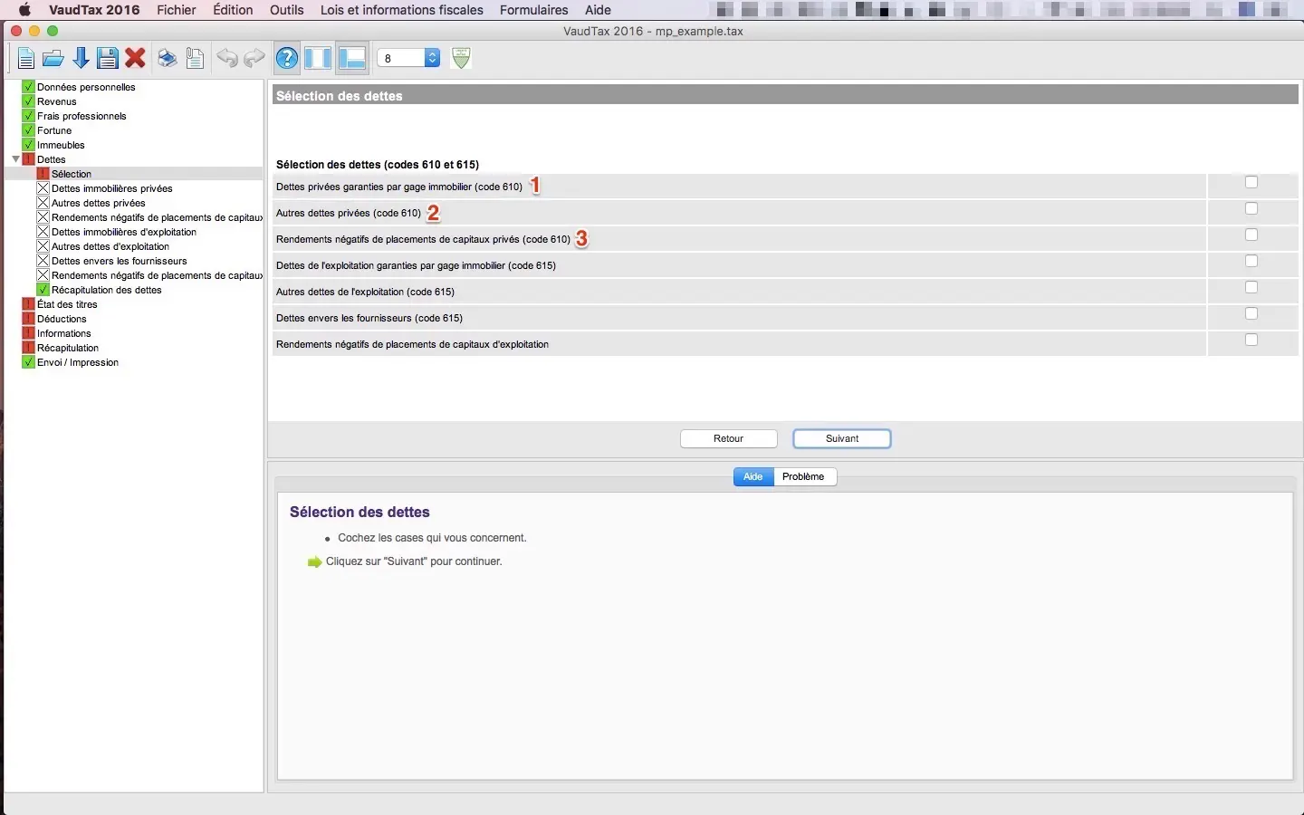The height and width of the screenshot is (815, 1304).
Task: Click red warning icon beside Déductions
Action: [28, 319]
